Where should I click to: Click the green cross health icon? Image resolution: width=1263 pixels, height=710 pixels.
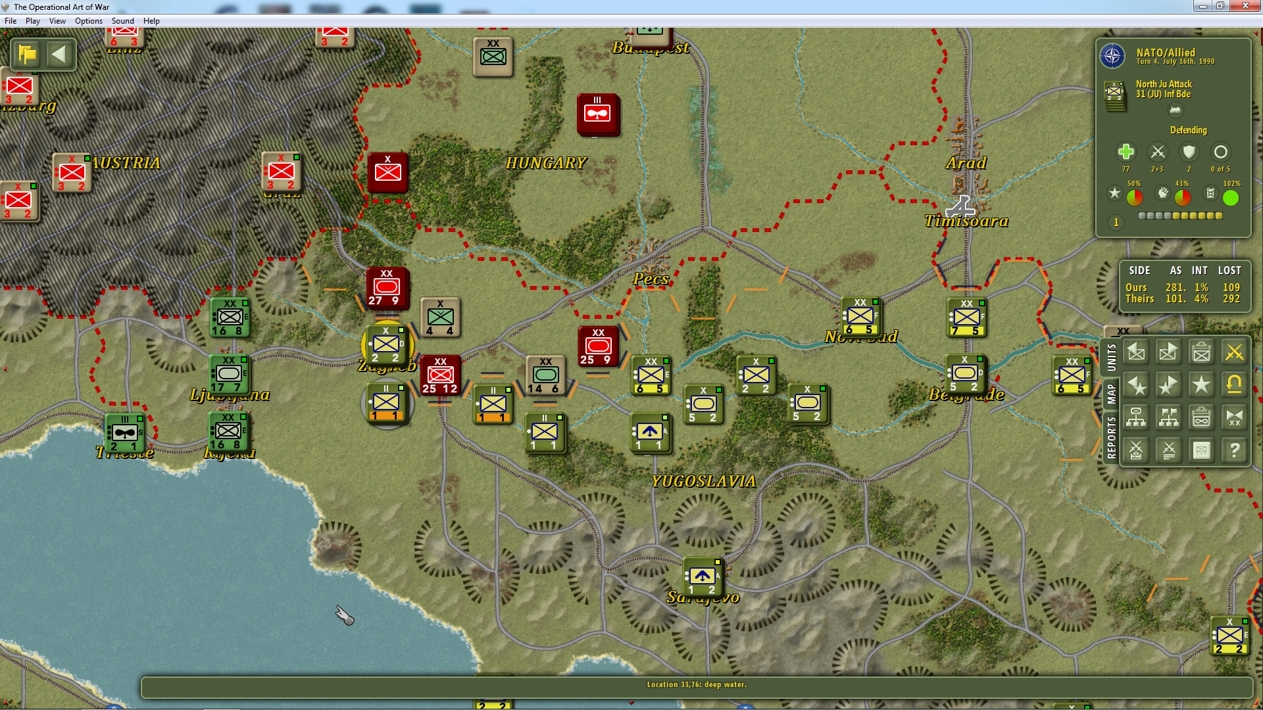(1126, 152)
